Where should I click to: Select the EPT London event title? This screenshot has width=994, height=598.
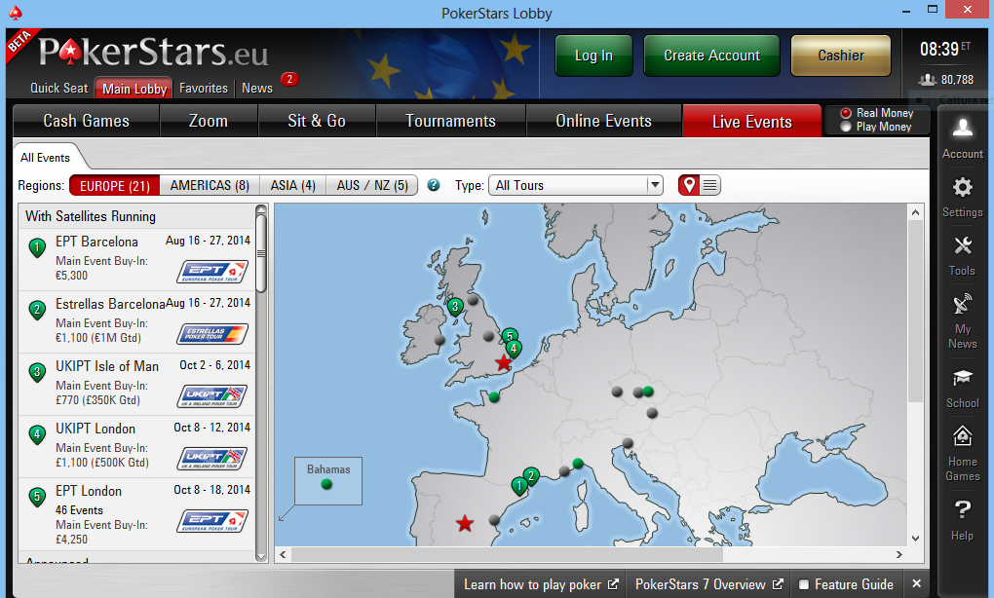89,491
